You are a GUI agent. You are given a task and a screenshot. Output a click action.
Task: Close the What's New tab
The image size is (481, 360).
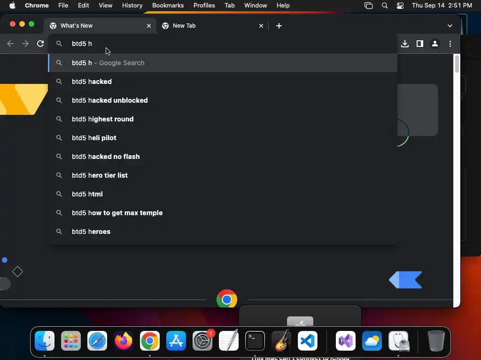[x=149, y=26]
